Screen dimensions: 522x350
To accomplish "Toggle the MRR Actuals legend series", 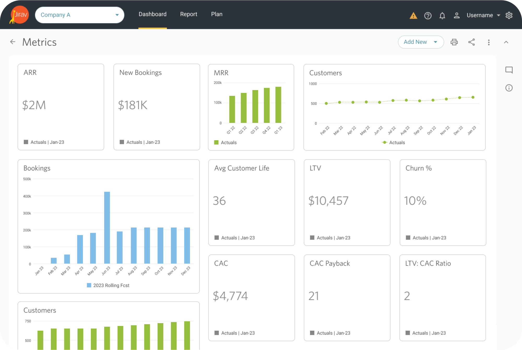I will point(225,143).
